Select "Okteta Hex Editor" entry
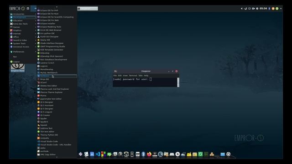This screenshot has height=164, width=292. tap(57, 86)
